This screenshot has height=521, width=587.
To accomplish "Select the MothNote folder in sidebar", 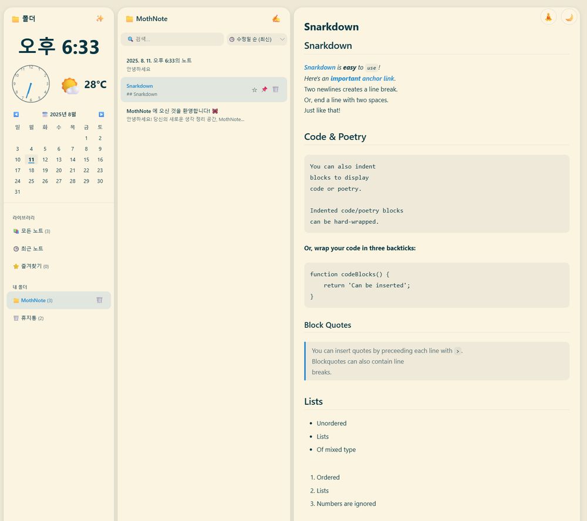I will pyautogui.click(x=59, y=300).
